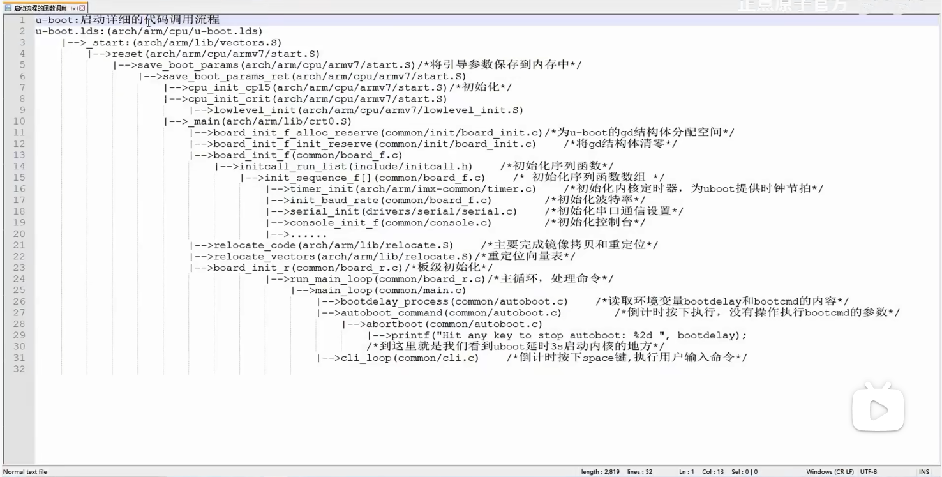This screenshot has height=477, width=942.
Task: Click line number 32 in the margin
Action: click(x=19, y=368)
